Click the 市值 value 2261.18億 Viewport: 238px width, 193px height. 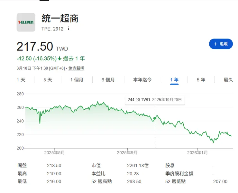(x=138, y=166)
